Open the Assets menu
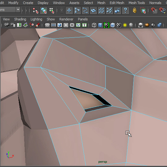The image size is (167, 167). click(74, 3)
